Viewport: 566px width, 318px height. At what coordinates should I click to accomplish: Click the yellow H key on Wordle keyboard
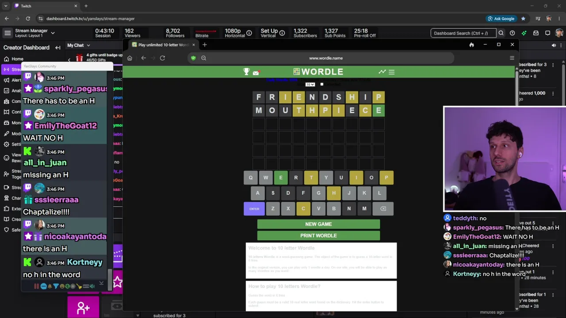(333, 193)
